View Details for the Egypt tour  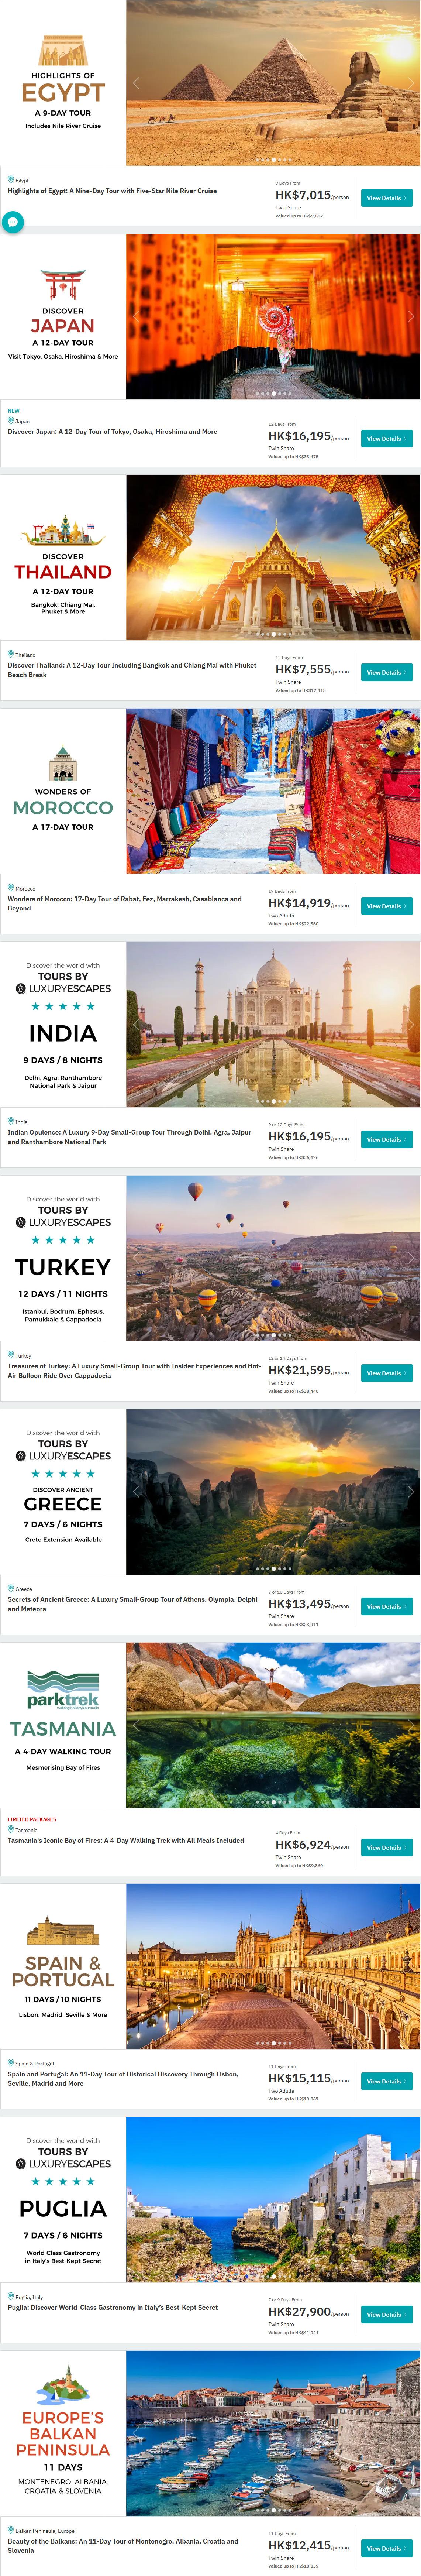(386, 198)
